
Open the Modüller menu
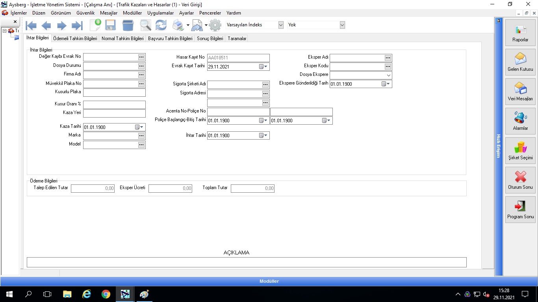coord(132,13)
